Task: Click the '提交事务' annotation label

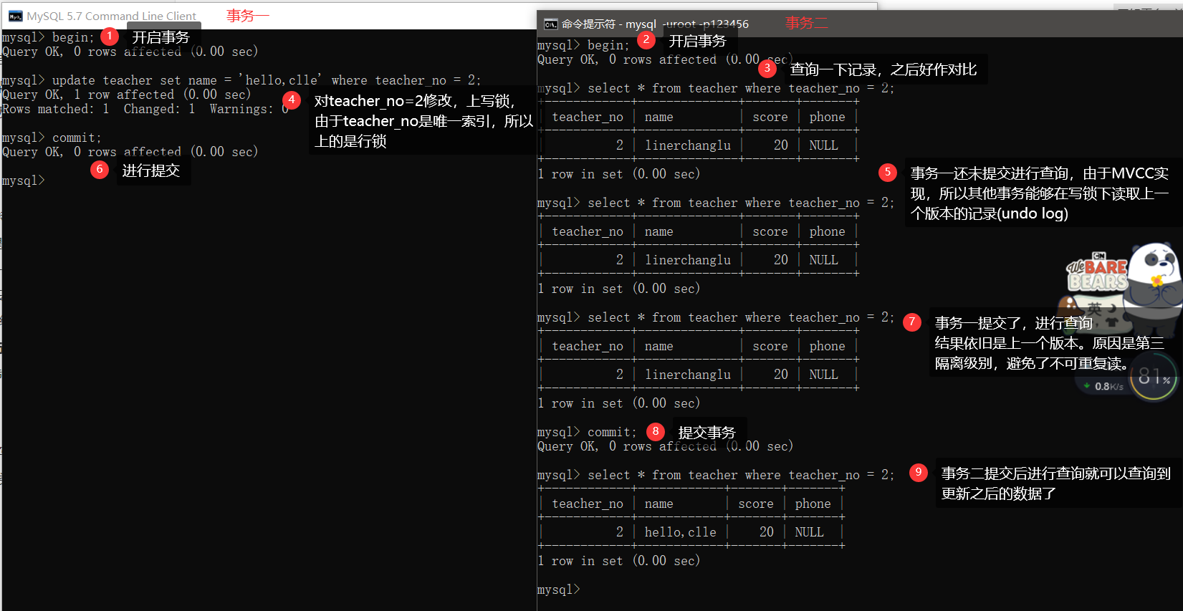Action: pos(707,433)
